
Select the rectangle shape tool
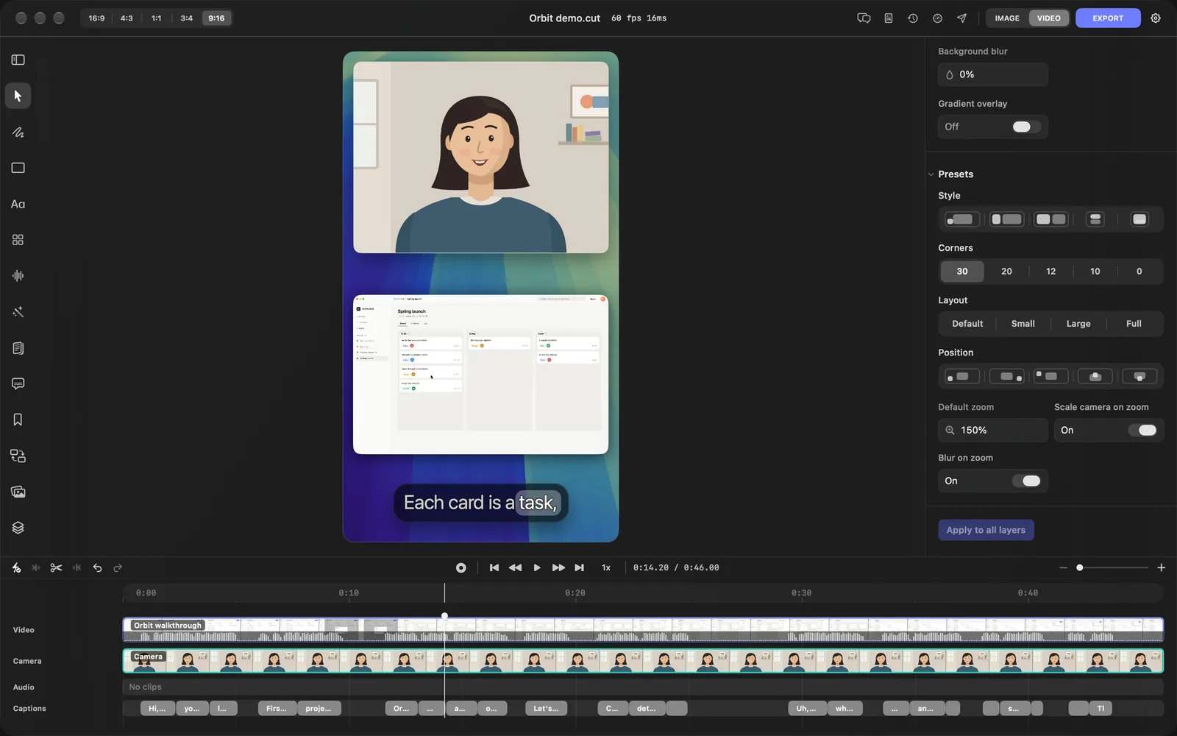click(18, 168)
